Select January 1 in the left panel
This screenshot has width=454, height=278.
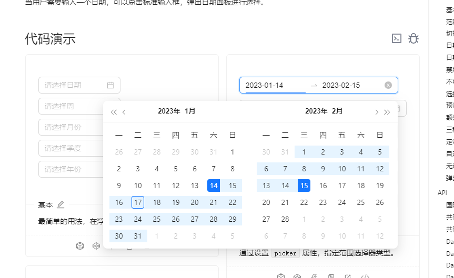tap(233, 152)
